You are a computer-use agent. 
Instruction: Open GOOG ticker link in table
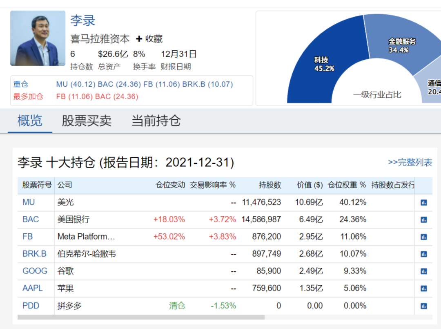(35, 271)
